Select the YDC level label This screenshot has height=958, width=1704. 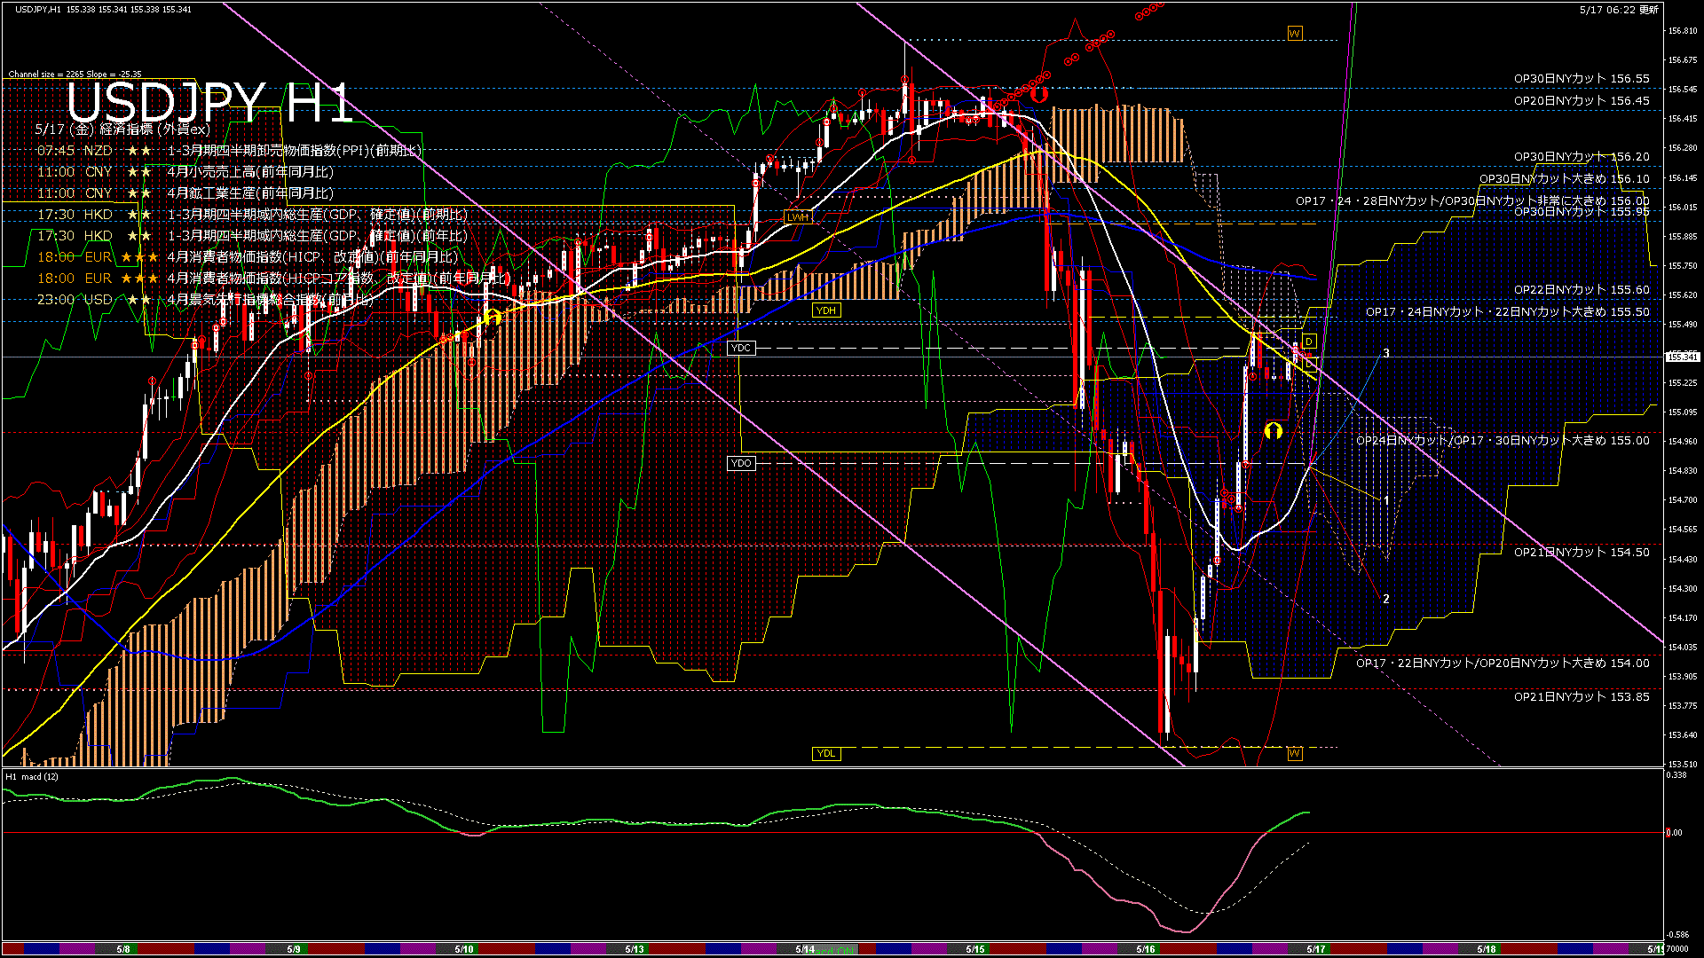pyautogui.click(x=741, y=348)
